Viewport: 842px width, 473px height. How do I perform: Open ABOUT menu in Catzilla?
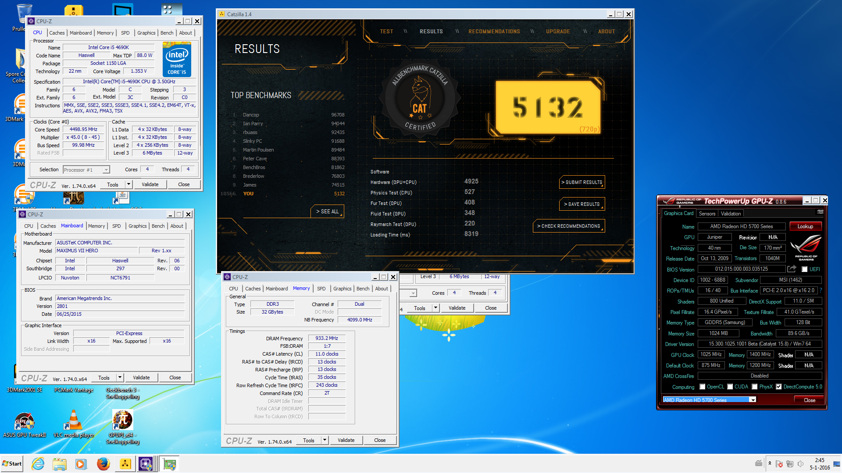(606, 32)
